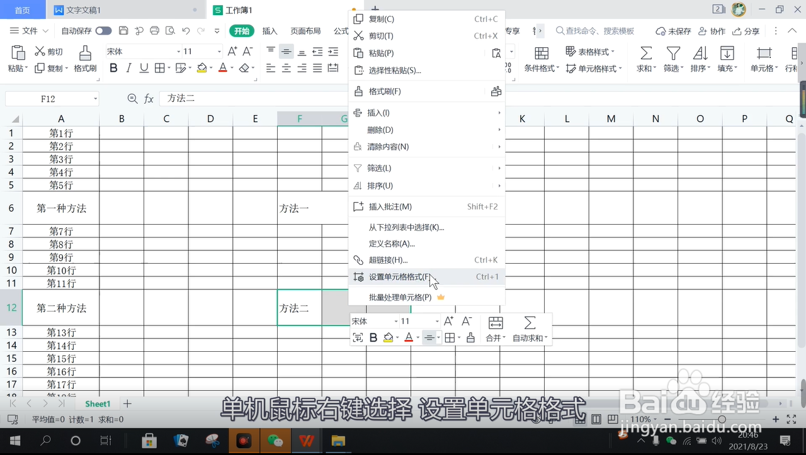Screen dimensions: 806x455
Task: Click the 协作 collaboration button
Action: tap(712, 30)
